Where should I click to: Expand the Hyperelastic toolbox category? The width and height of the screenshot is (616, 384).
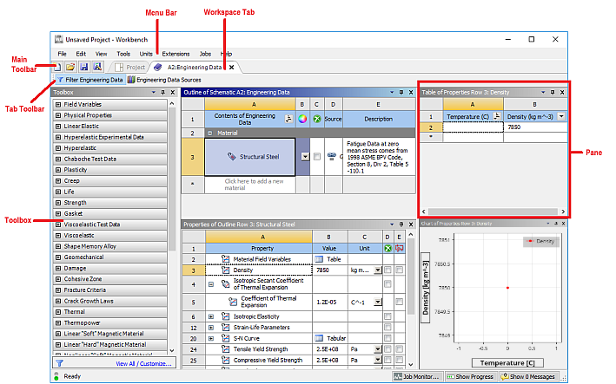[x=58, y=148]
